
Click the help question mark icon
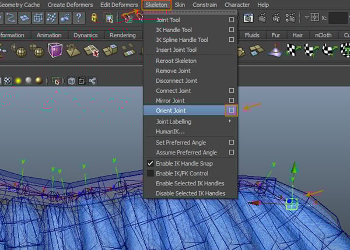(78, 18)
